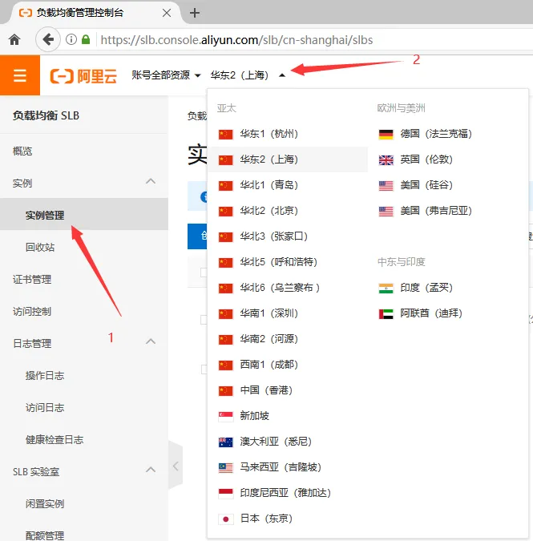Select region 华北2（北京）

288,211
